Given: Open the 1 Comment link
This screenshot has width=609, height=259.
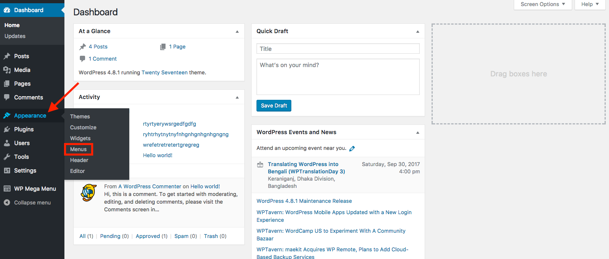Looking at the screenshot, I should click(x=103, y=59).
